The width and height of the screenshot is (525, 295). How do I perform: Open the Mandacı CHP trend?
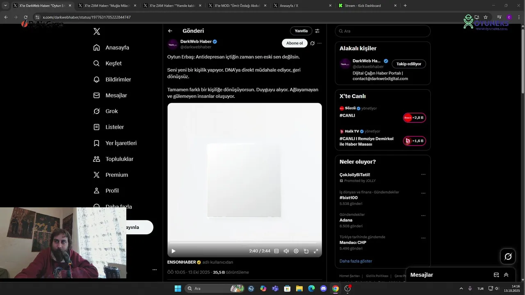353,243
